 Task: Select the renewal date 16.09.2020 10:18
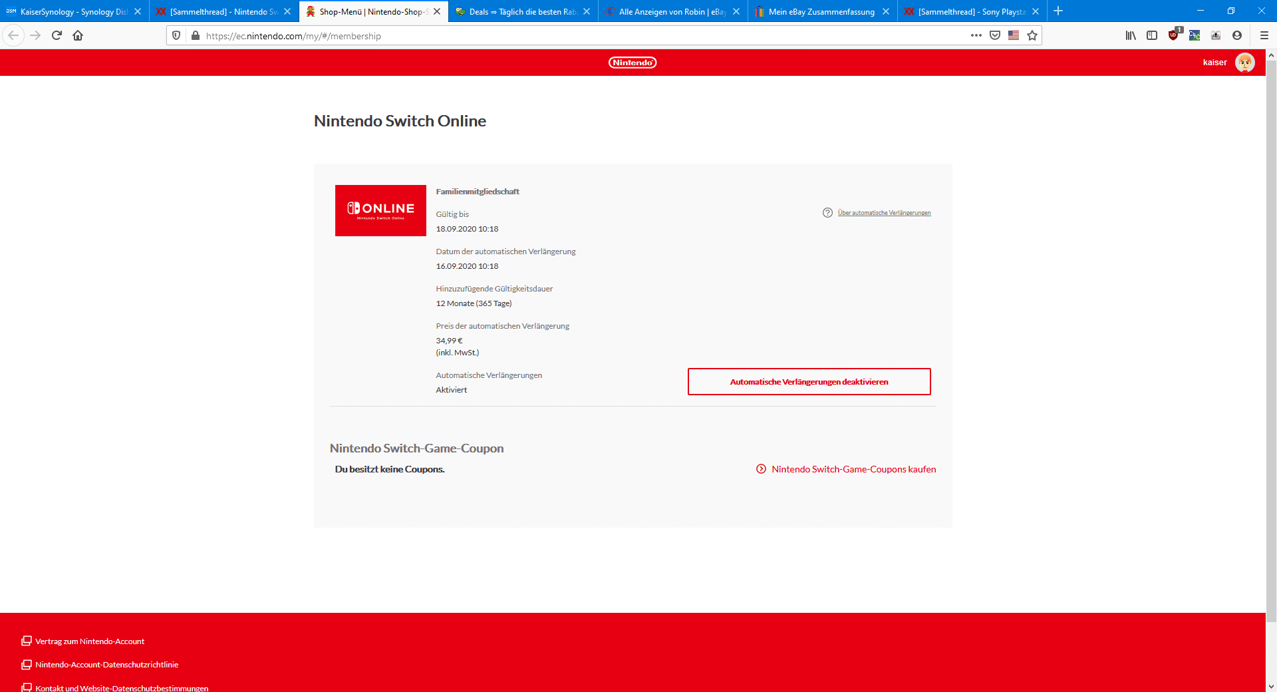[467, 266]
